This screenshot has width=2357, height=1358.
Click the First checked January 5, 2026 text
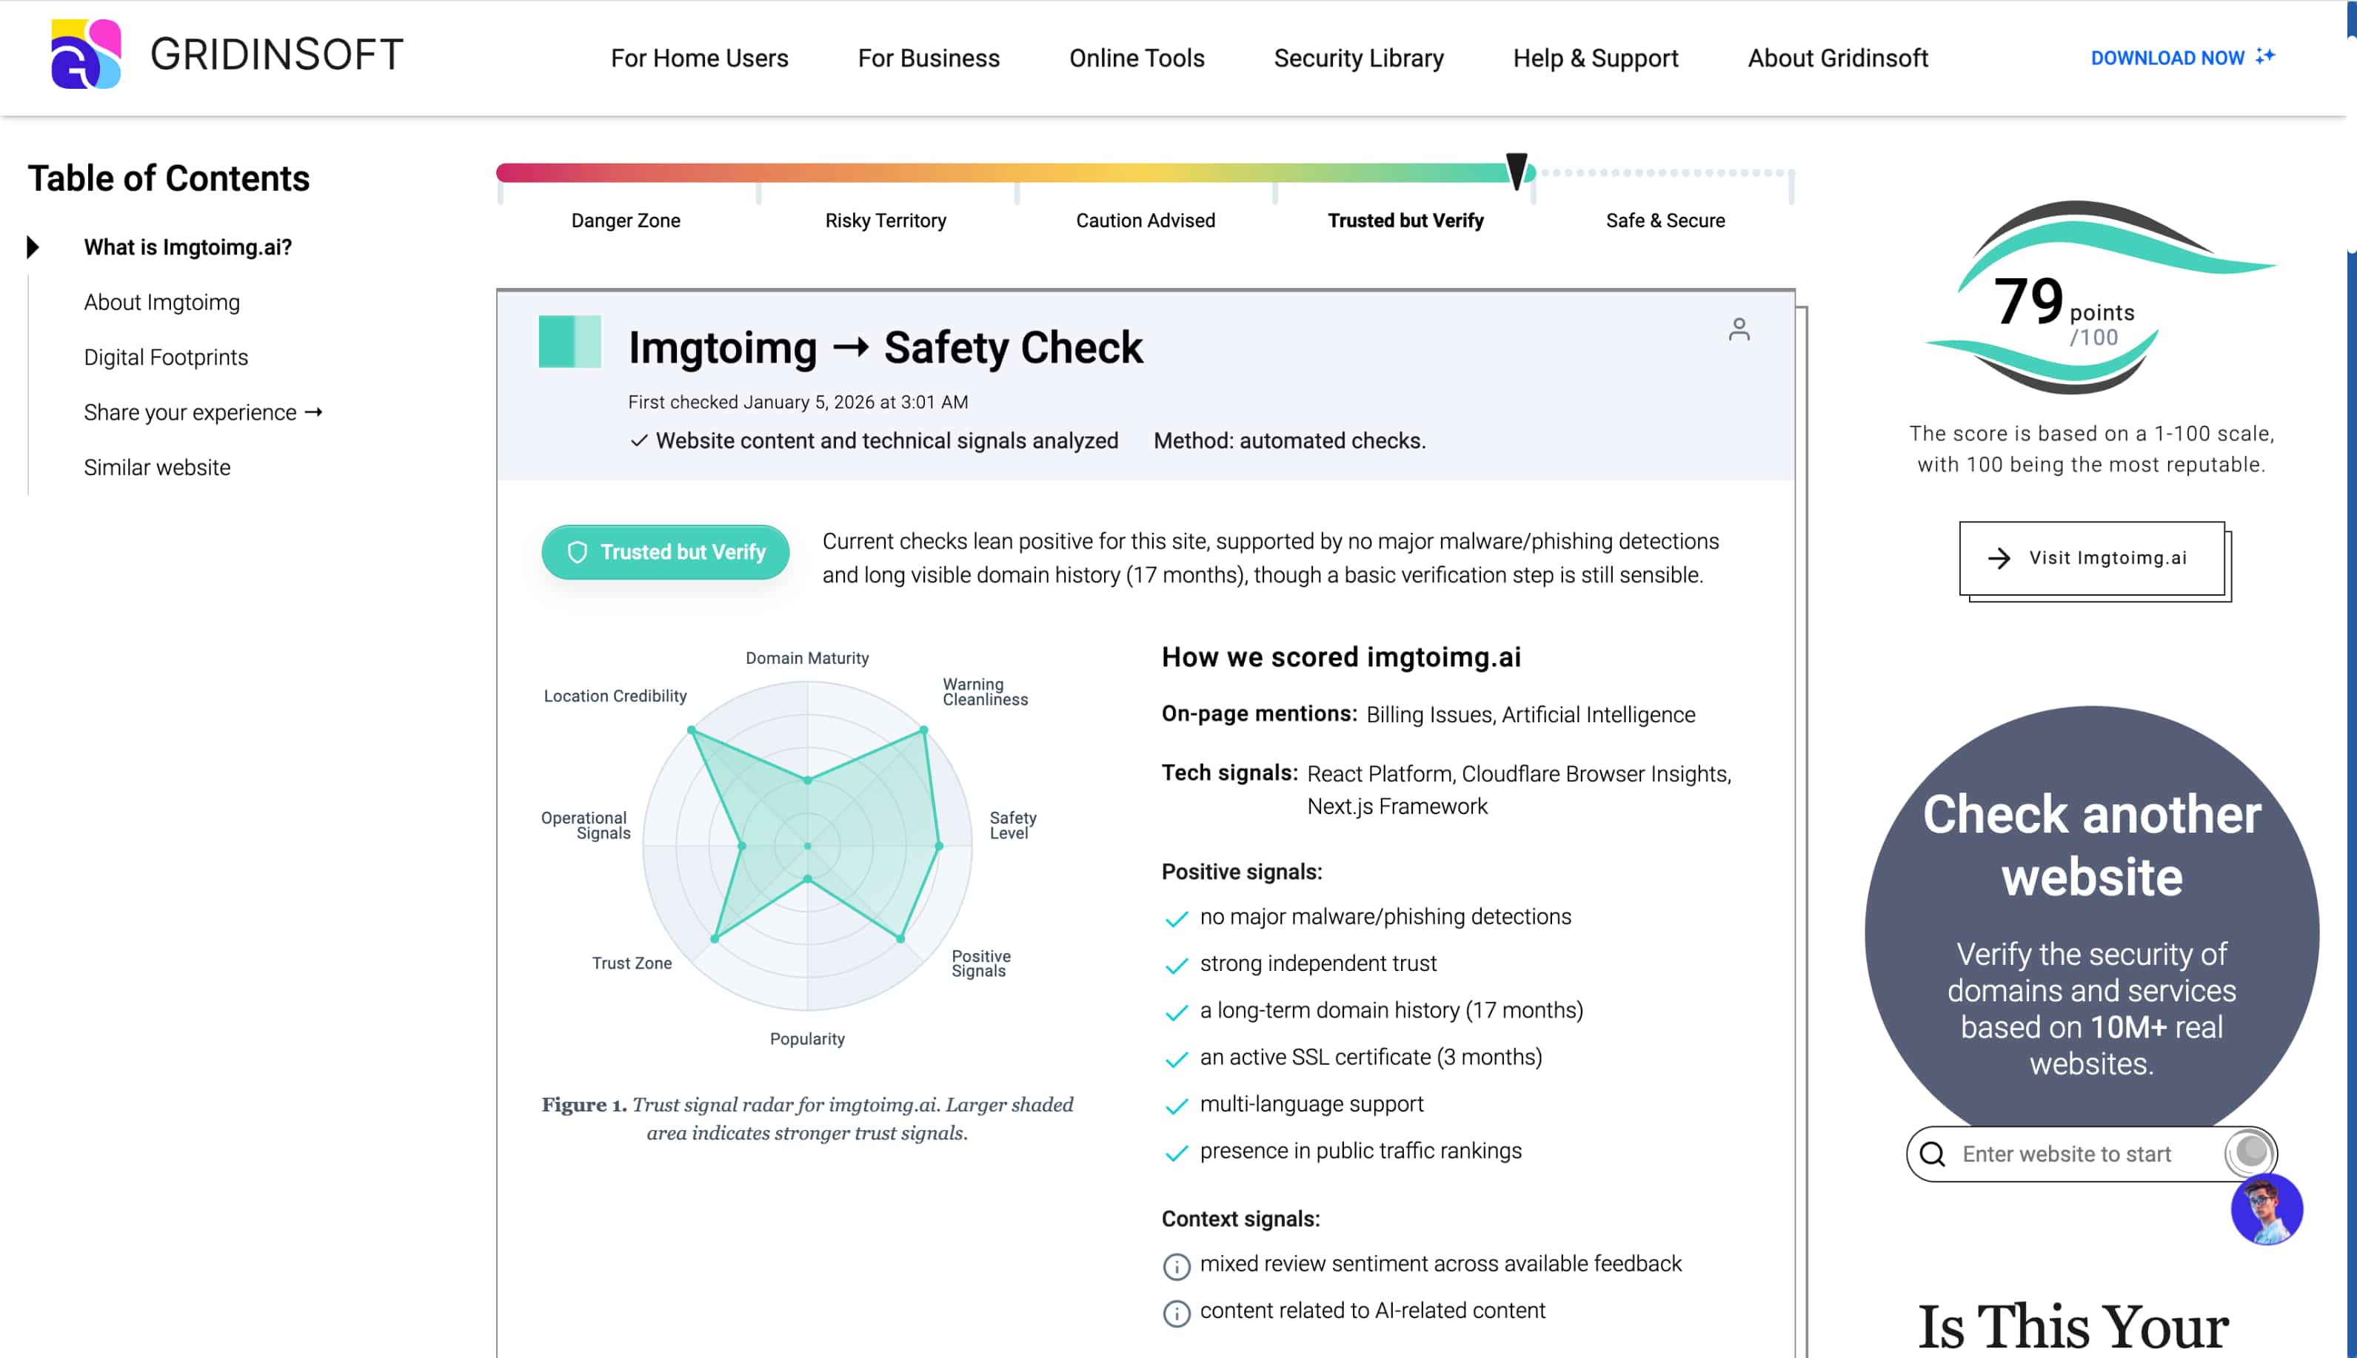click(798, 402)
